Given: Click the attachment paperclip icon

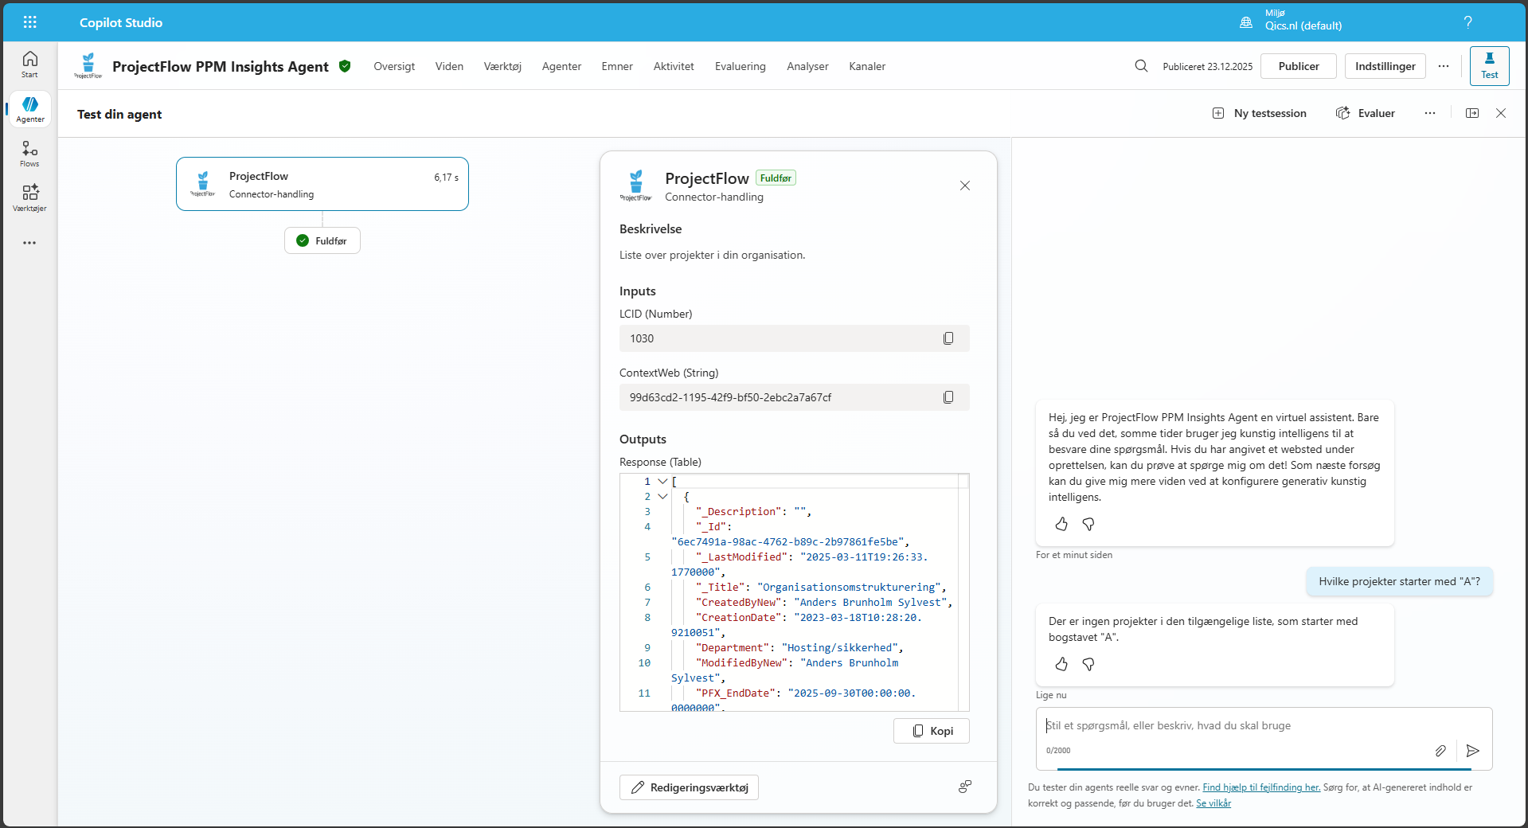Looking at the screenshot, I should point(1440,750).
